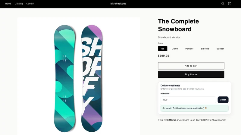Select the Electric color variant
Image resolution: width=241 pixels, height=135 pixels.
(x=205, y=49)
